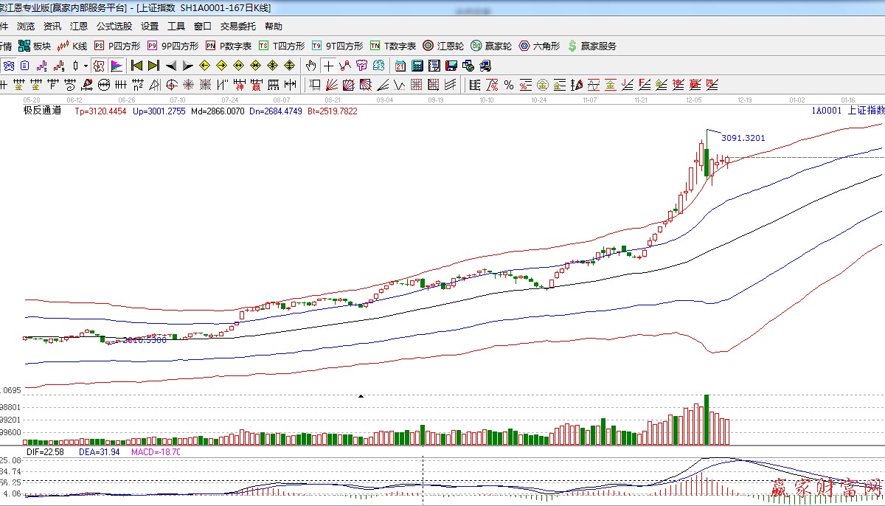This screenshot has width=885, height=506.
Task: Toggle the 极 indicator toolbar button
Action: [x=98, y=66]
